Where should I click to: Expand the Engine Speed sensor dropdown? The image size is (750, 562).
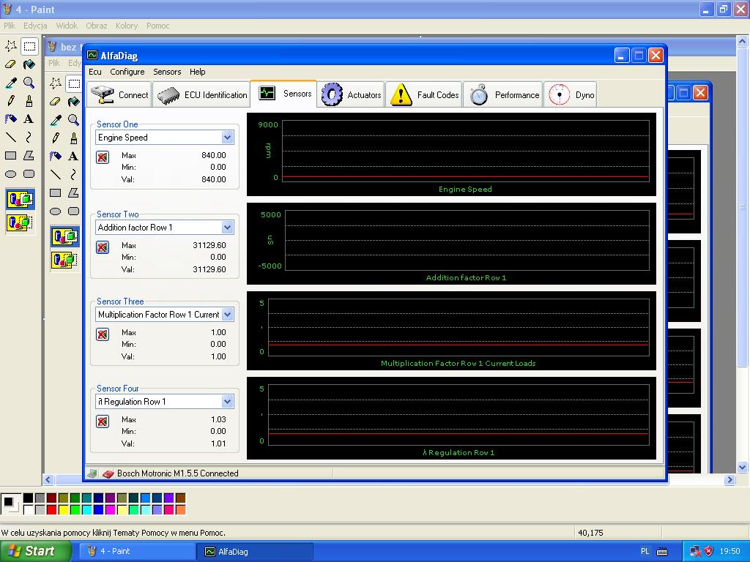[227, 138]
